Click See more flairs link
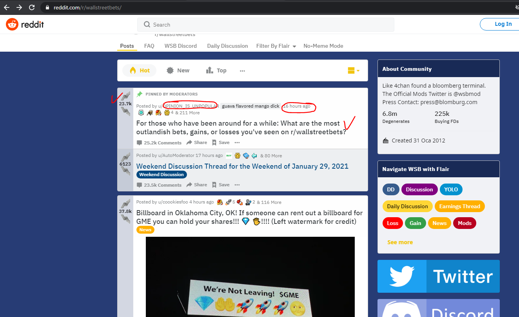The height and width of the screenshot is (317, 519). pos(400,242)
